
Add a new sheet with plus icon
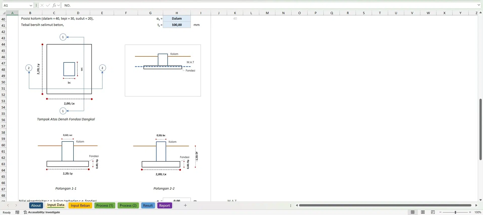point(185,205)
